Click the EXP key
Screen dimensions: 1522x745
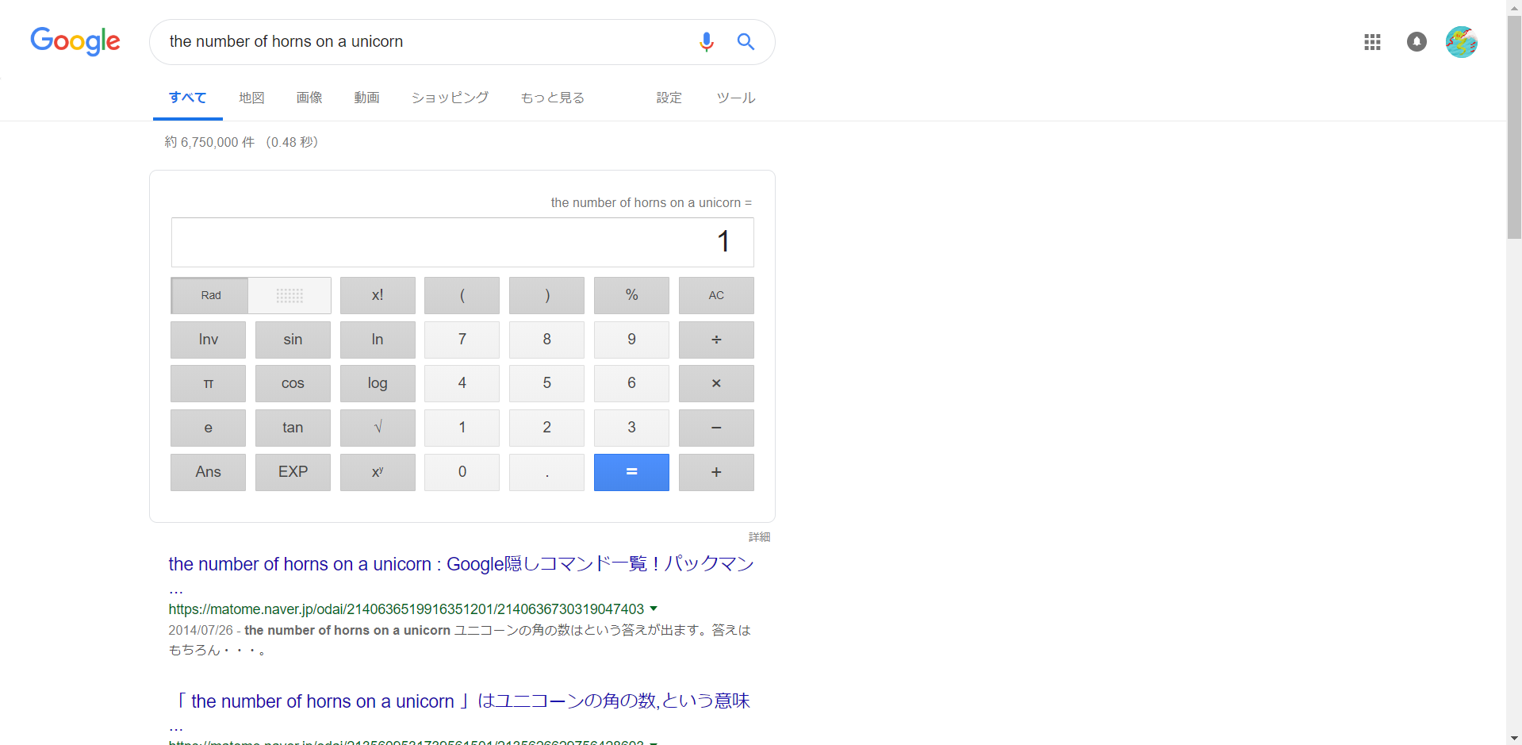coord(293,472)
